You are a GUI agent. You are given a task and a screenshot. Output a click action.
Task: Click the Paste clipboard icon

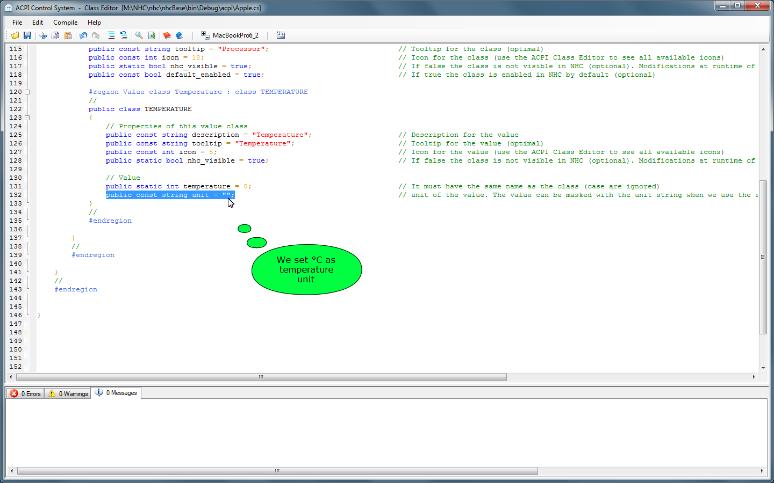tap(68, 35)
